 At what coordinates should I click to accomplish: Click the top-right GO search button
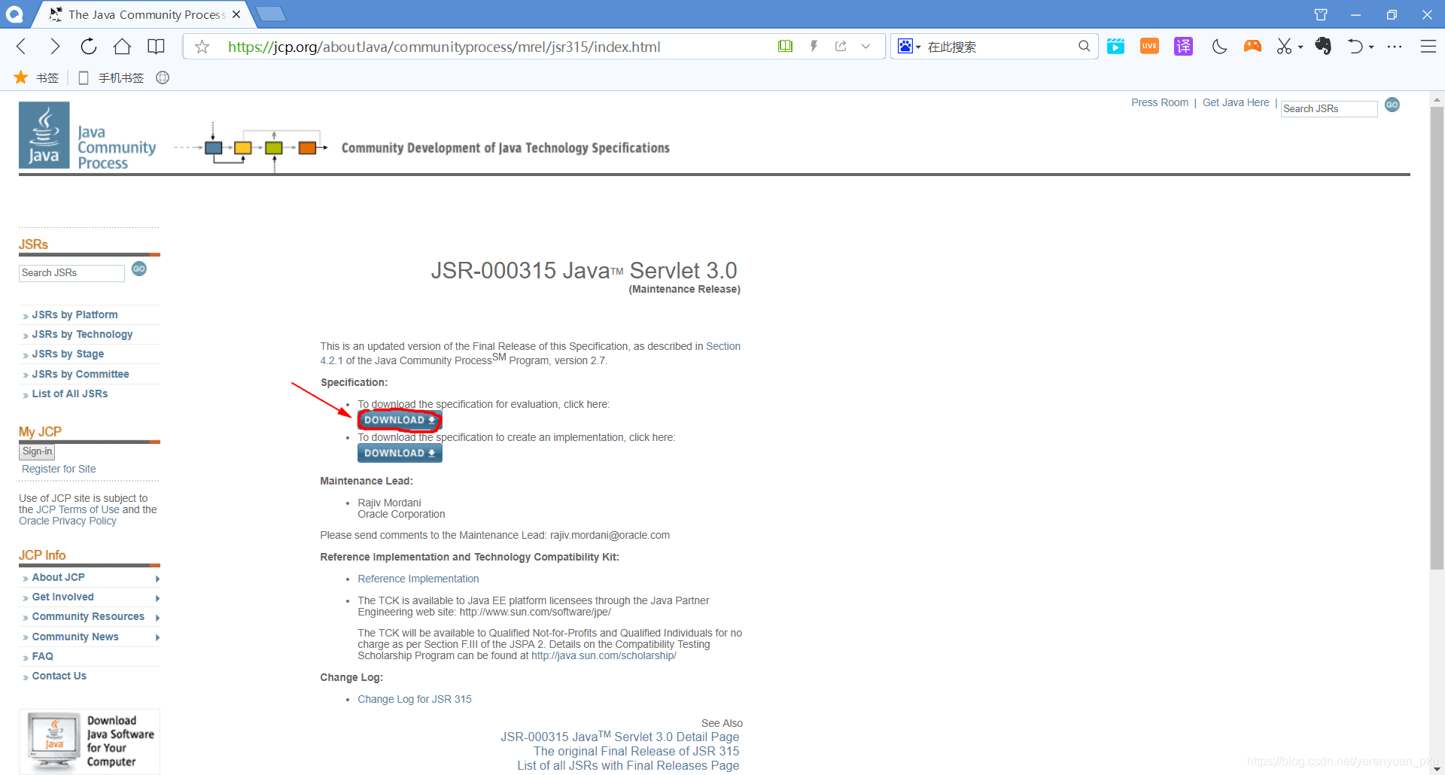pos(1392,105)
